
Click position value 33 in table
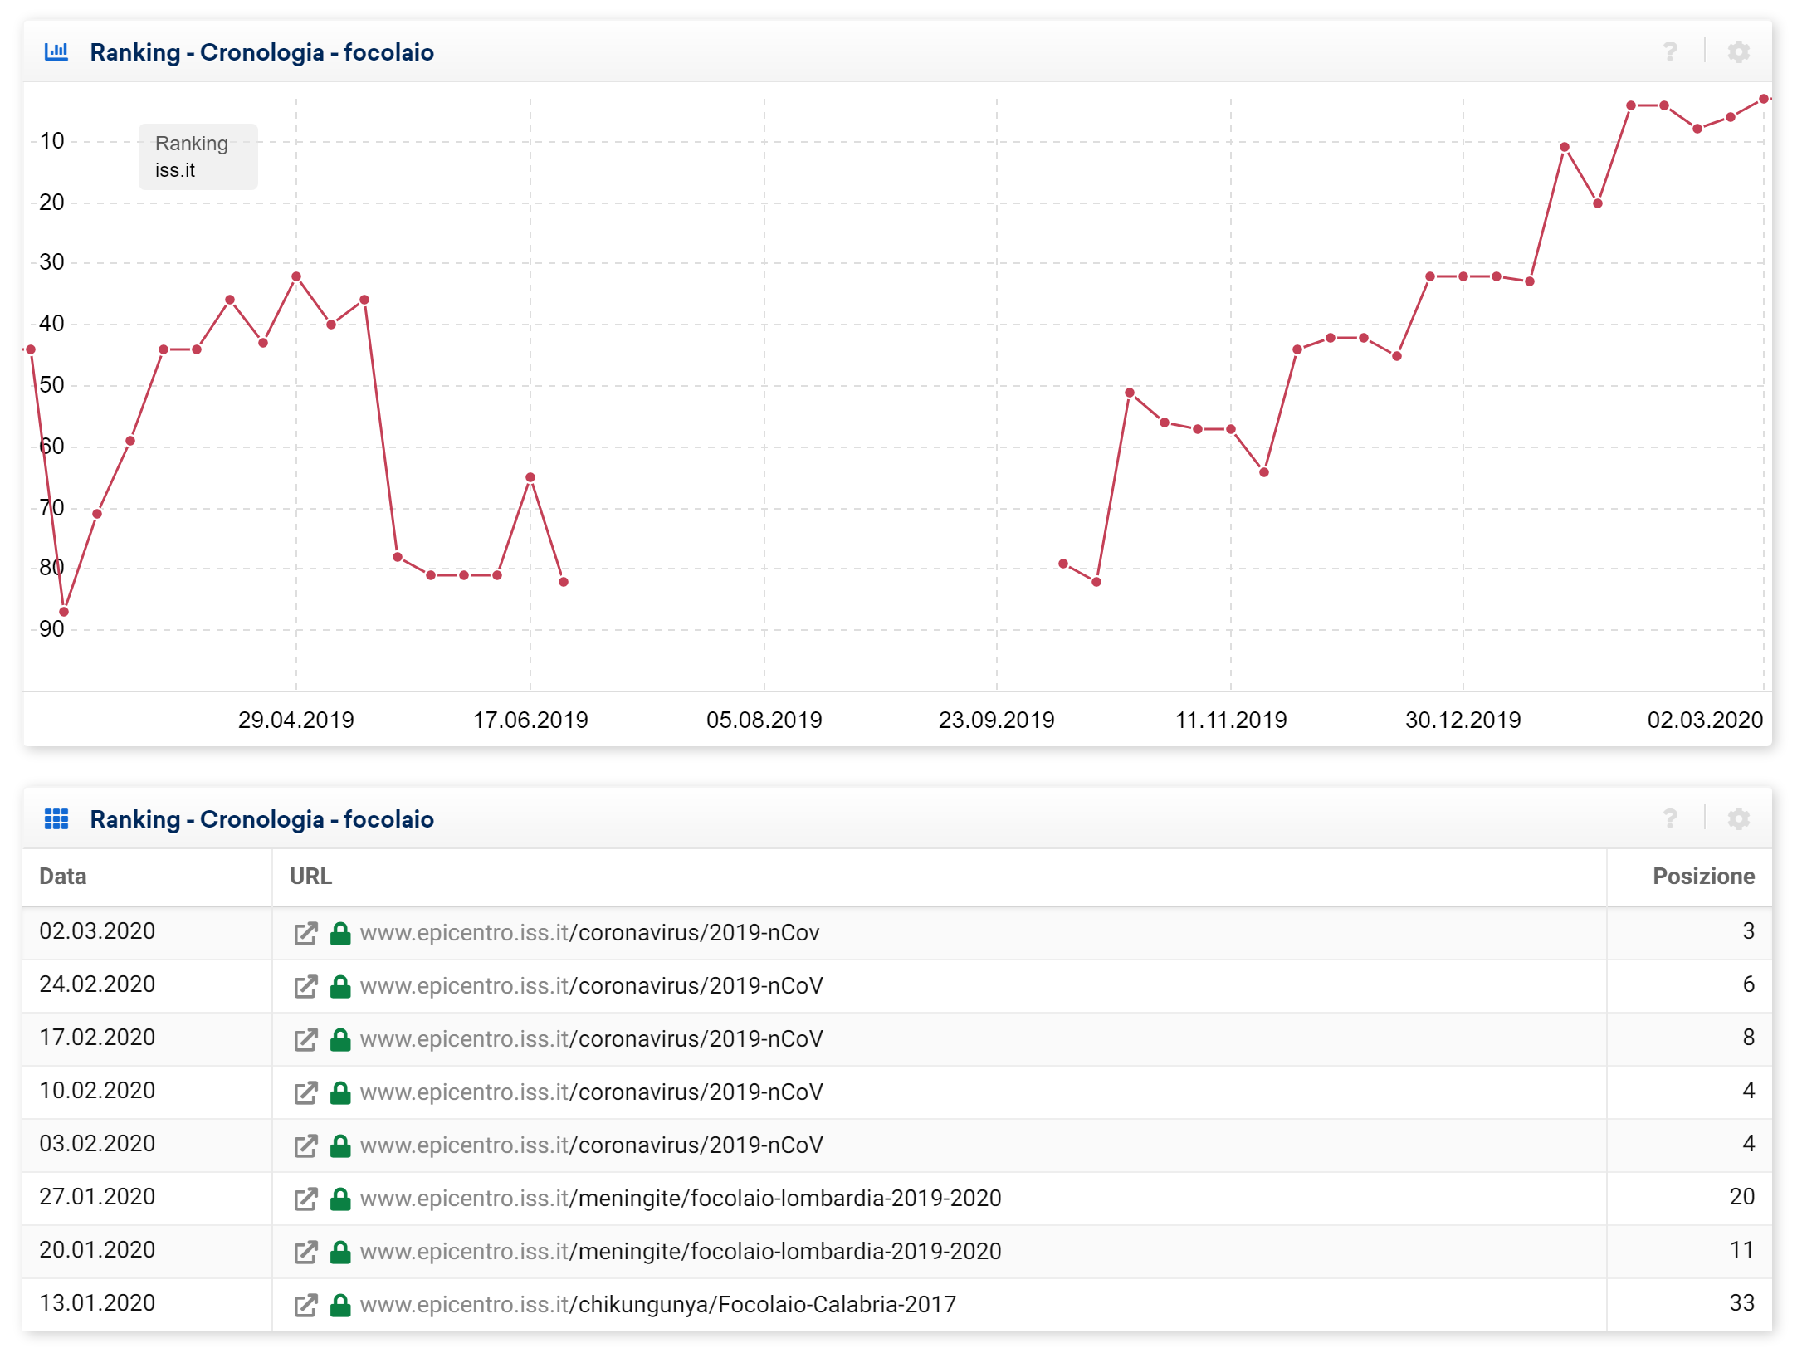[x=1741, y=1303]
